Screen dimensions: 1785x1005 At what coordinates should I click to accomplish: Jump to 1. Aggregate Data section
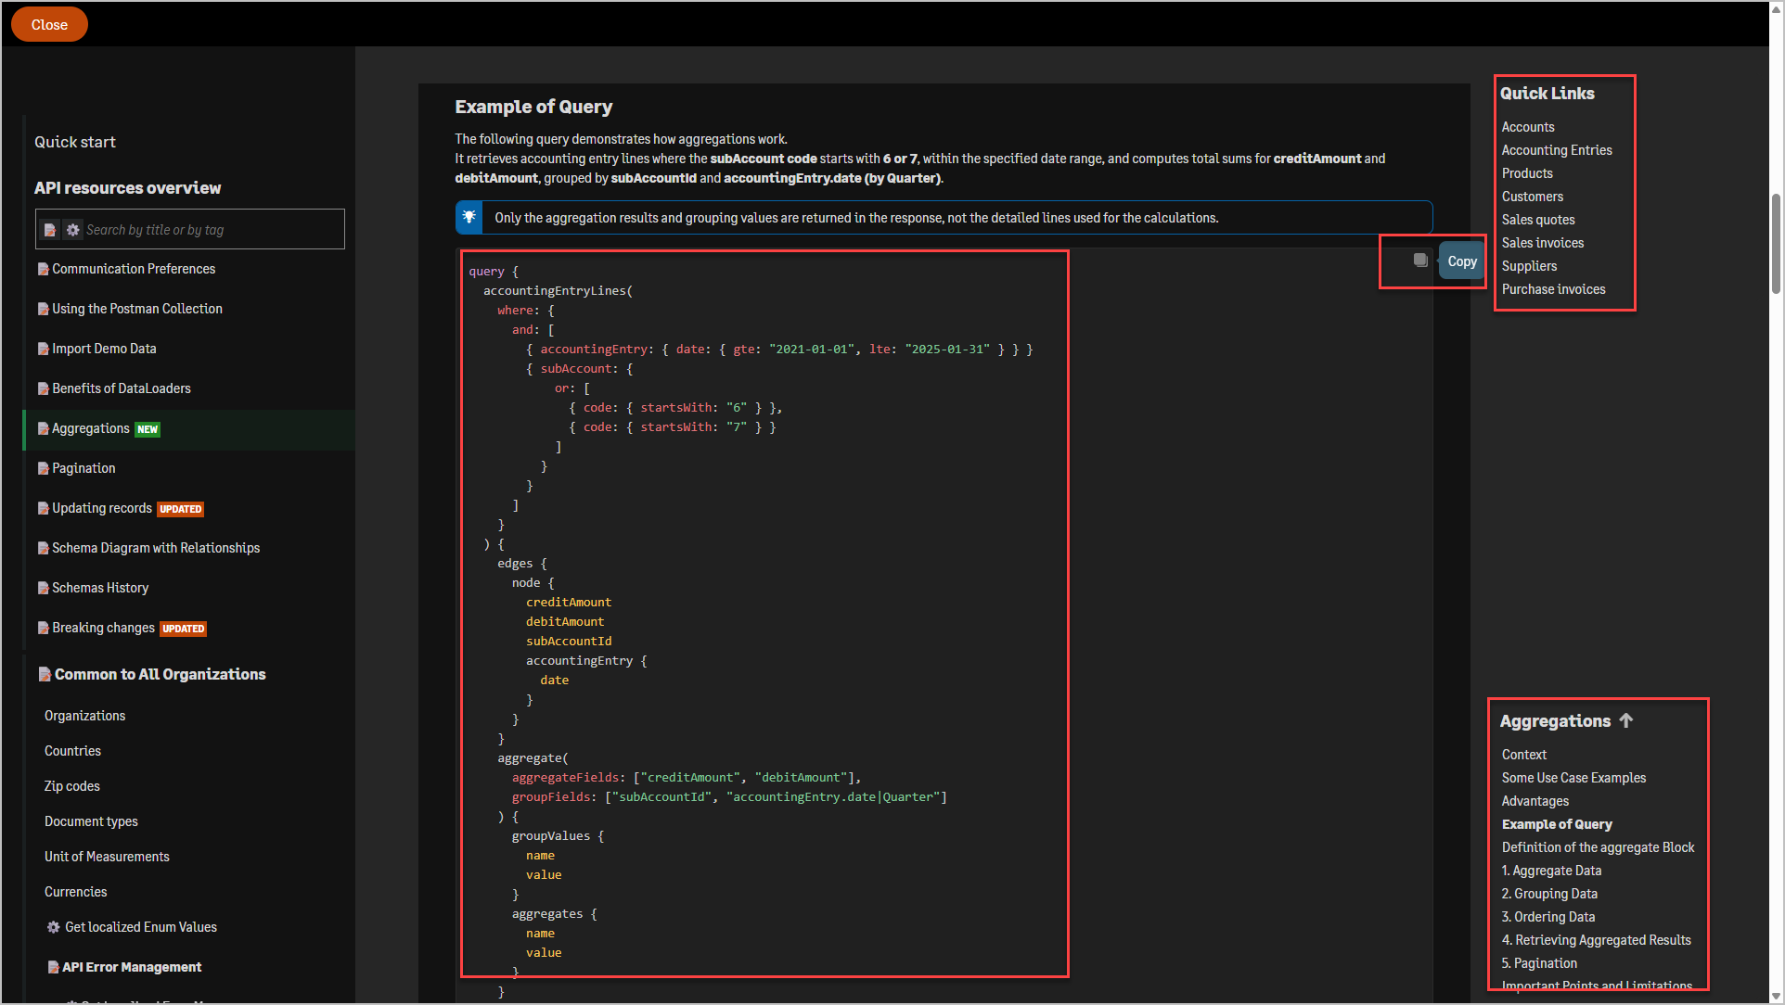pos(1551,871)
